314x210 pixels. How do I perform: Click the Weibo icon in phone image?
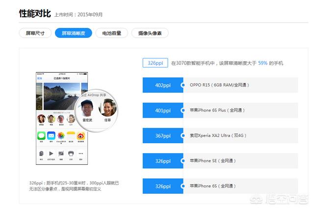pos(81,136)
